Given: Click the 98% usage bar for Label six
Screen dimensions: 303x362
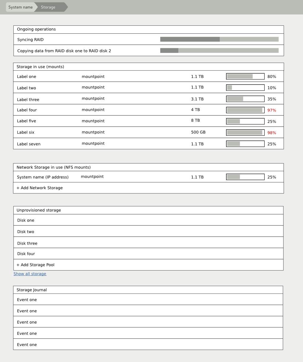Looking at the screenshot, I should point(245,132).
